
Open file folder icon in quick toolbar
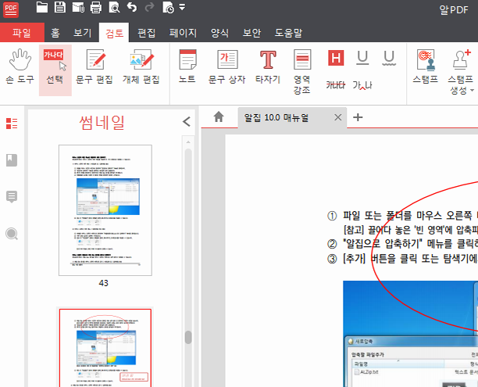(41, 7)
